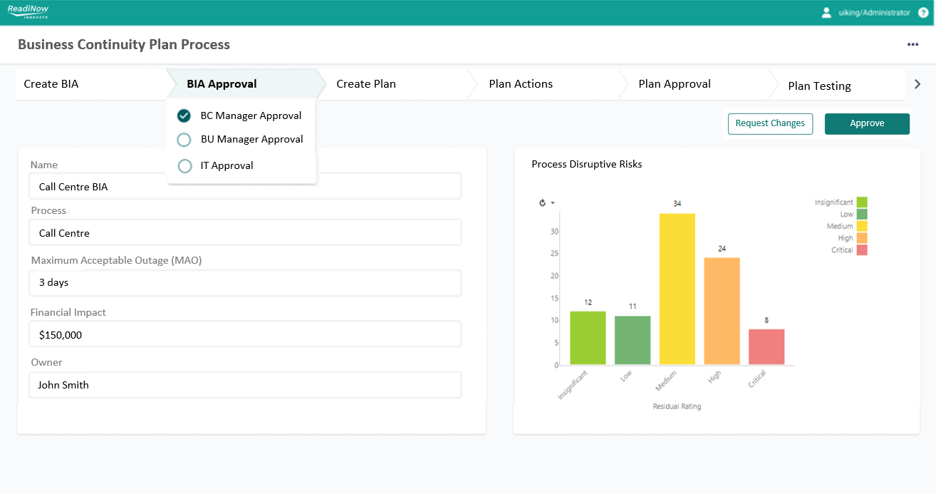Open the three-dot more options menu
The image size is (936, 494).
tap(912, 44)
